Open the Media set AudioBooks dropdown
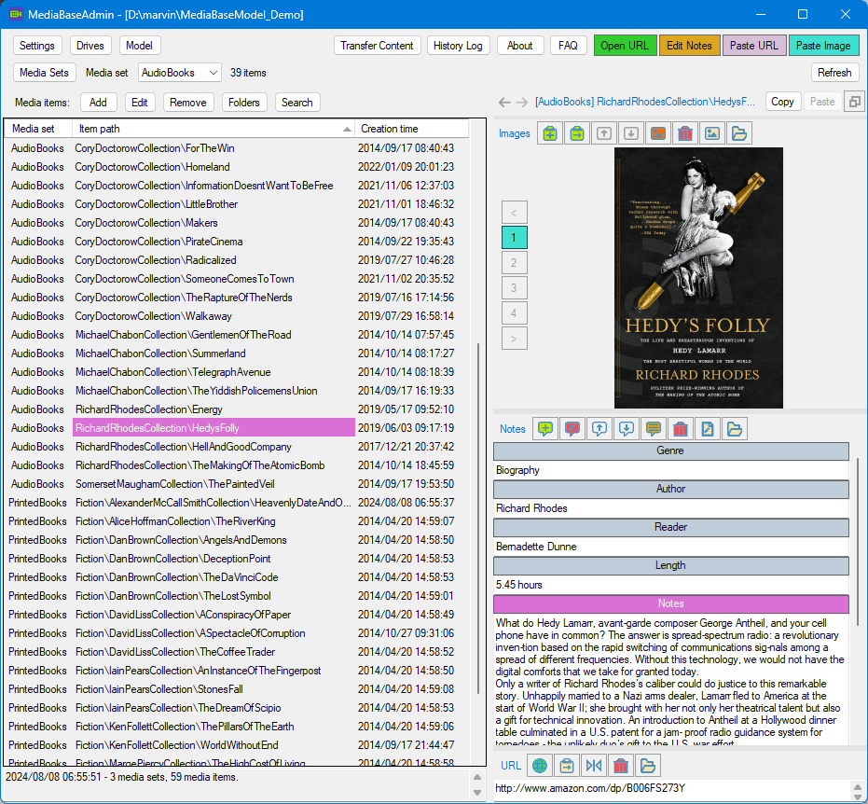The height and width of the screenshot is (804, 868). pos(180,73)
